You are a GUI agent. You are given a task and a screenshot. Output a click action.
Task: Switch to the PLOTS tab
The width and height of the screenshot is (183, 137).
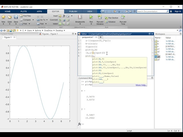point(23,11)
